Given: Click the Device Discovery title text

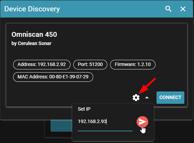Looking at the screenshot, I should (x=32, y=9).
